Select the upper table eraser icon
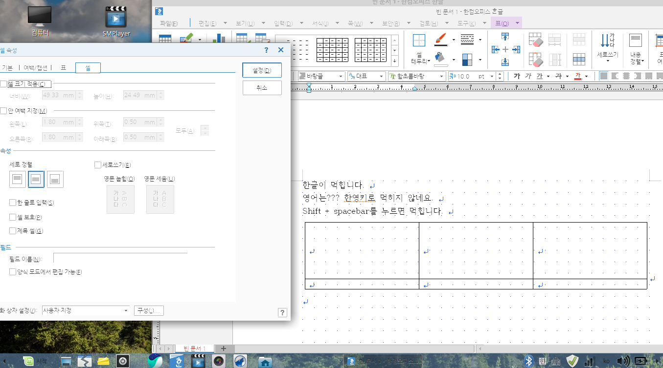Screen dimensions: 663x368 pyautogui.click(x=536, y=40)
